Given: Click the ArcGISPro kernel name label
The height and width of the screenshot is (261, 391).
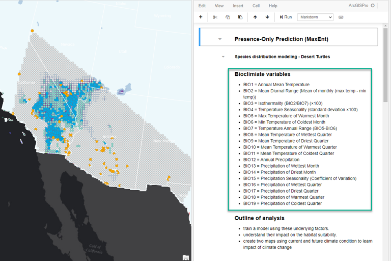Looking at the screenshot, I should [x=358, y=6].
